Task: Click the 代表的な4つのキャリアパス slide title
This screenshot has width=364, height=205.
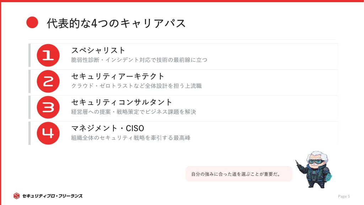Action: click(117, 23)
